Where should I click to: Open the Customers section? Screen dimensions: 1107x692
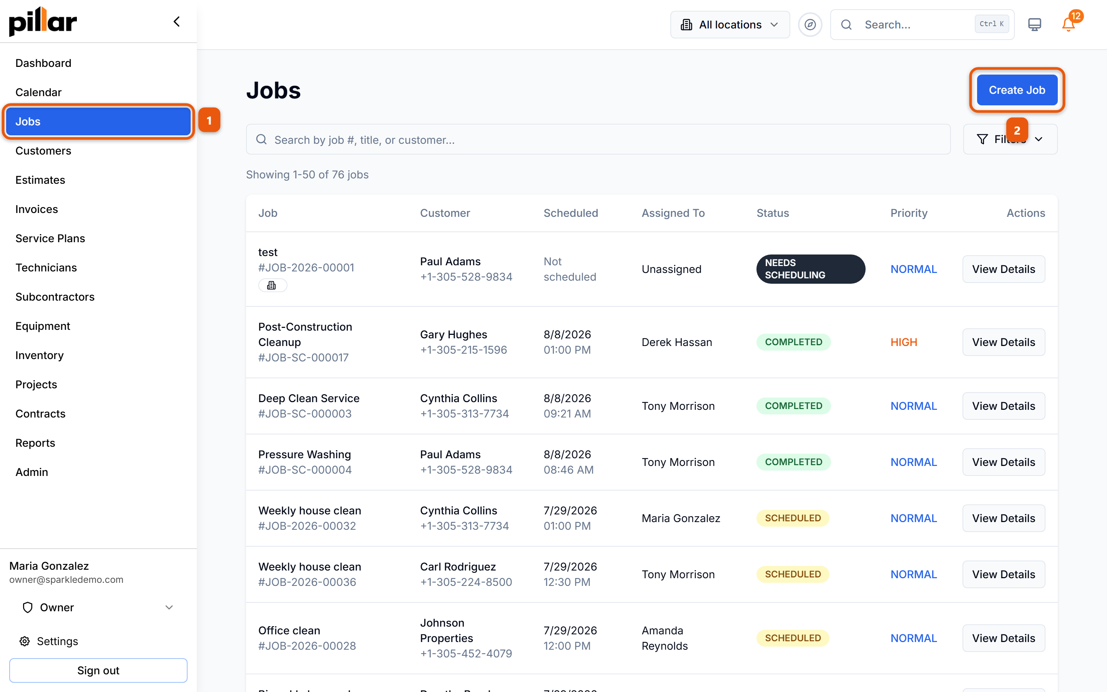click(x=43, y=151)
